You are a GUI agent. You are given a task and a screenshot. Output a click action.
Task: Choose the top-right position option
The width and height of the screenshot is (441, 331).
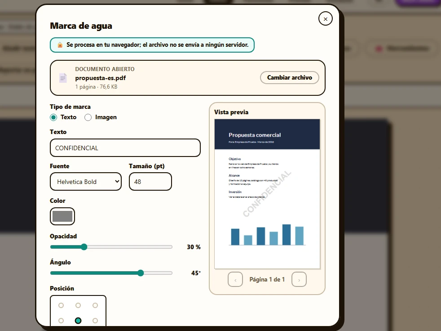tap(95, 305)
